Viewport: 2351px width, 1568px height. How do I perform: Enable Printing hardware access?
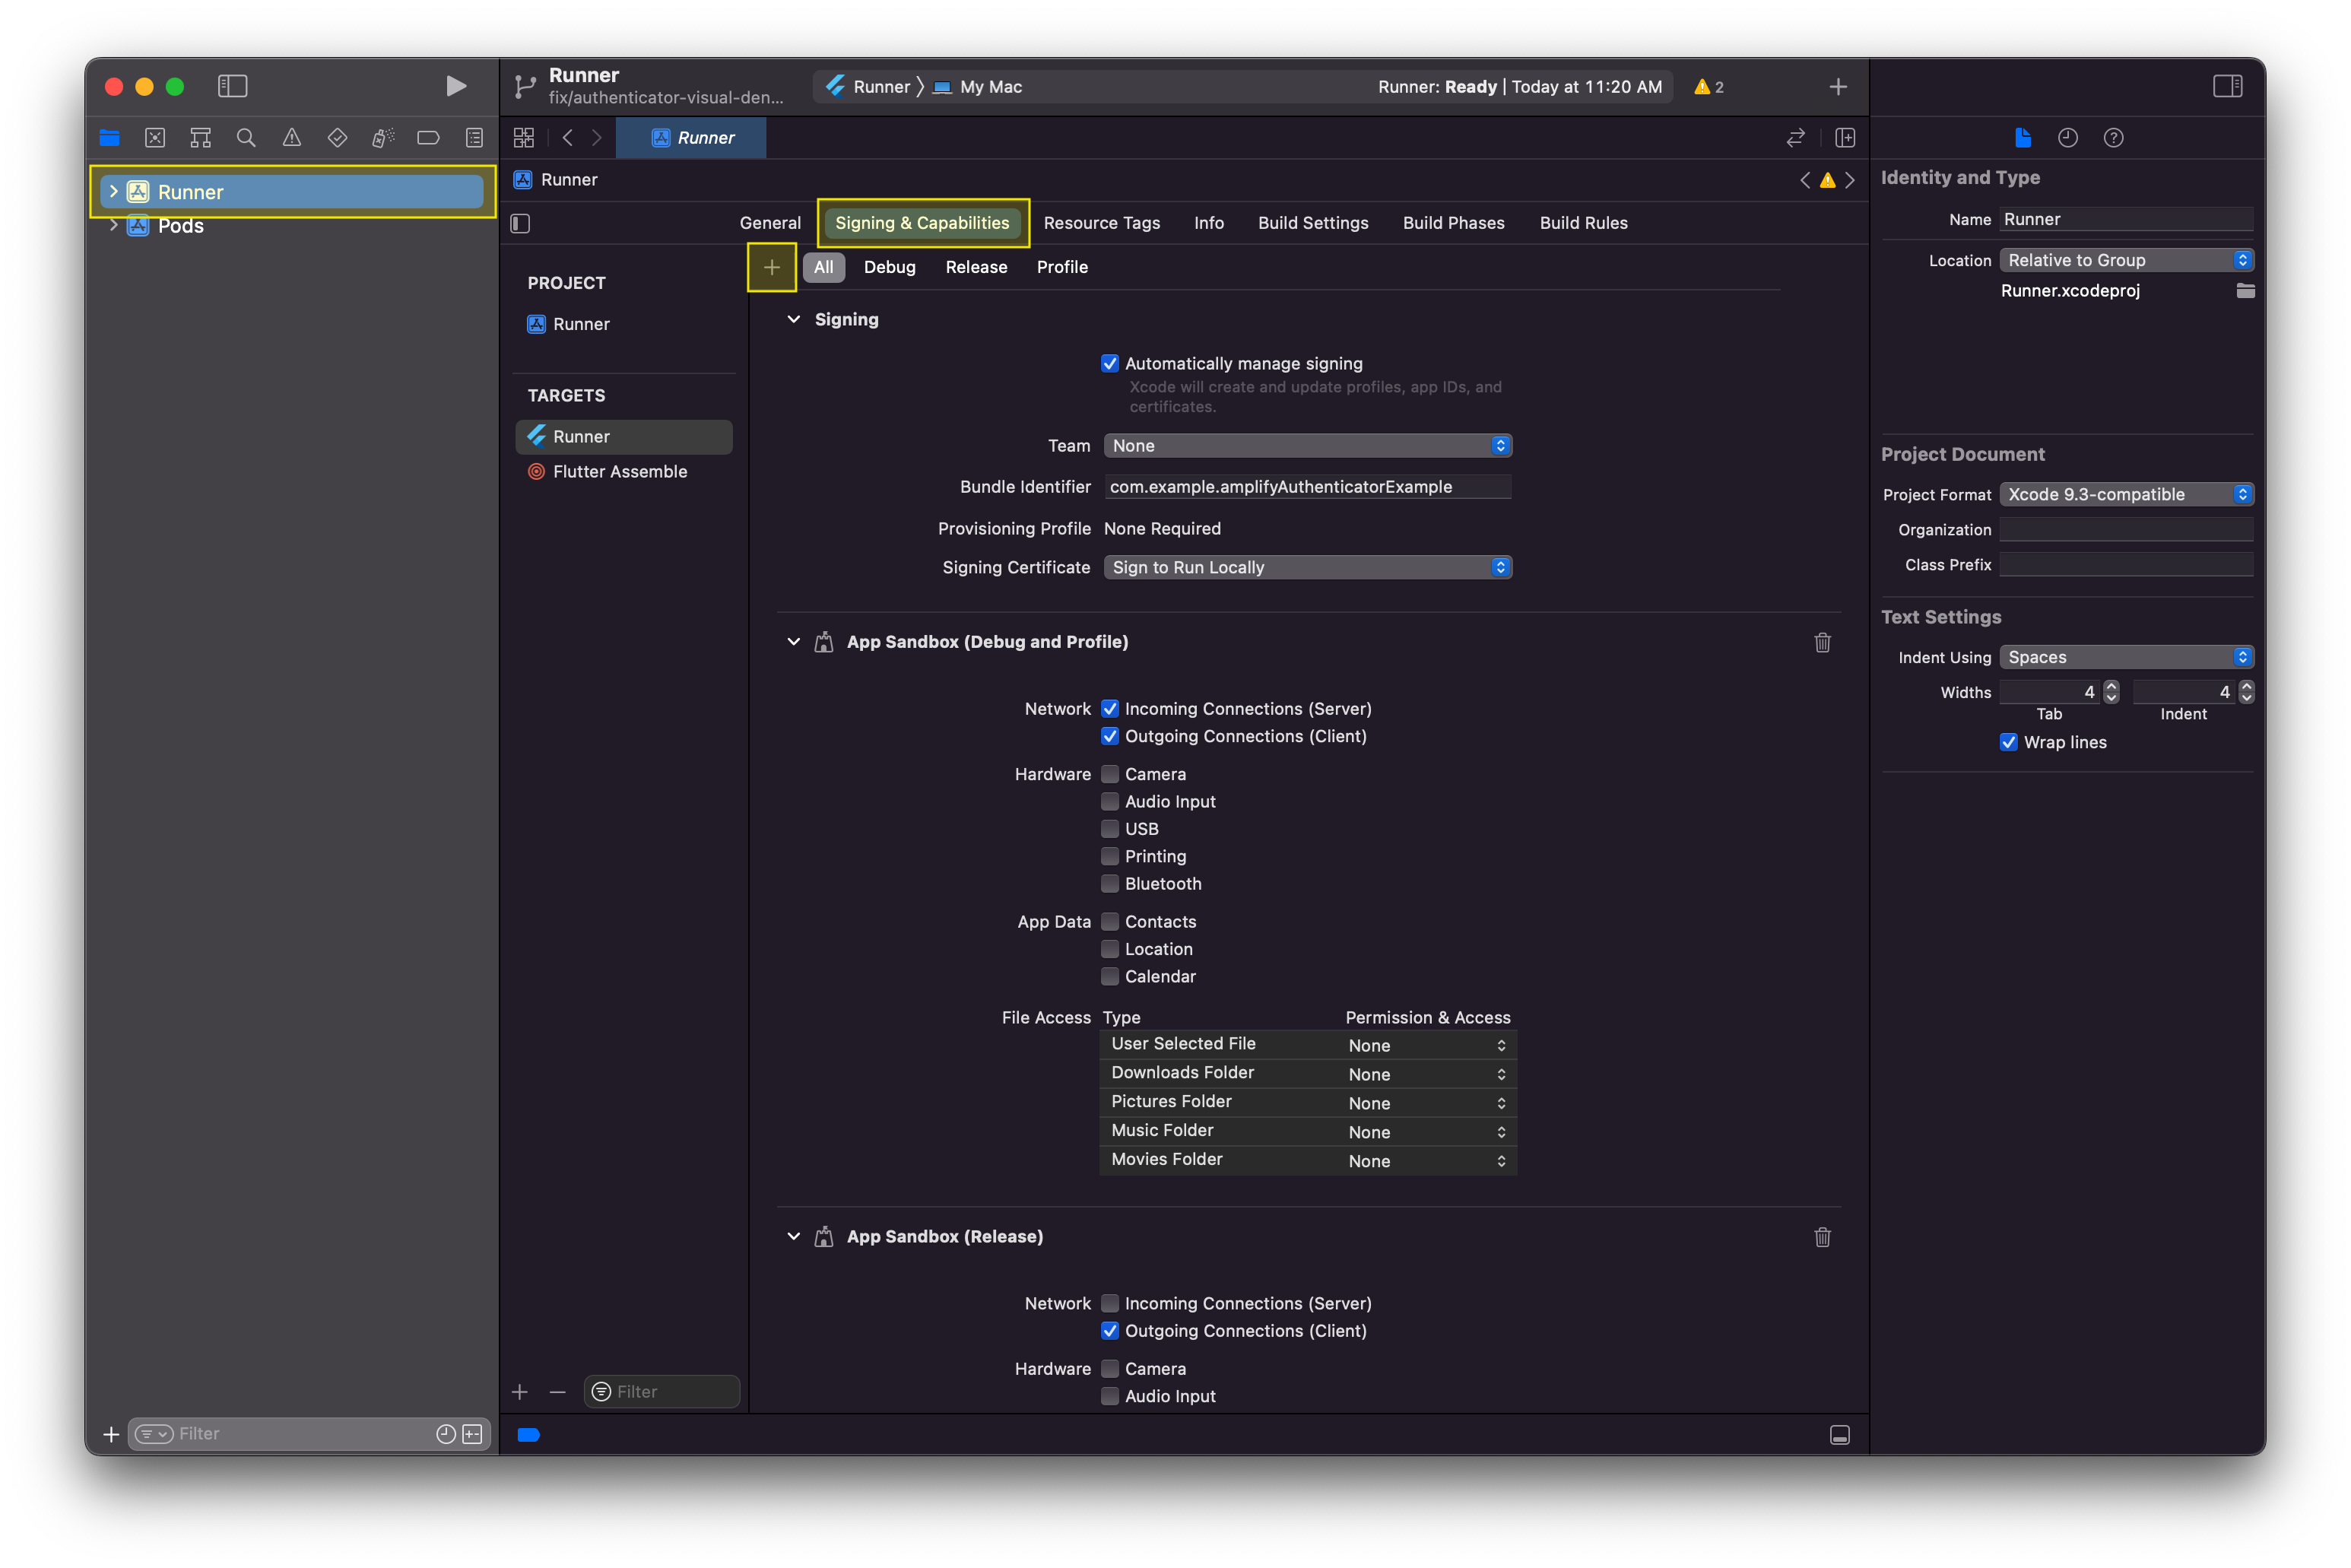click(1110, 857)
